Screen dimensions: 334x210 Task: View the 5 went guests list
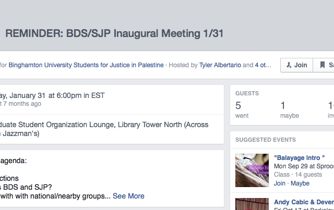coord(242,110)
